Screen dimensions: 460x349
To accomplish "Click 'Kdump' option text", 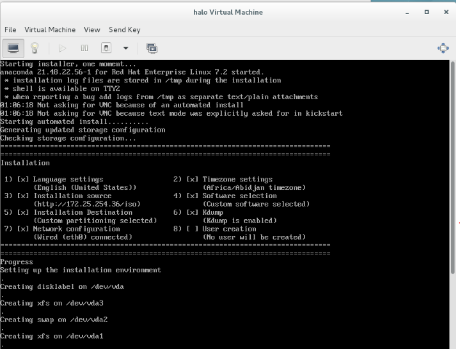I will pos(212,212).
